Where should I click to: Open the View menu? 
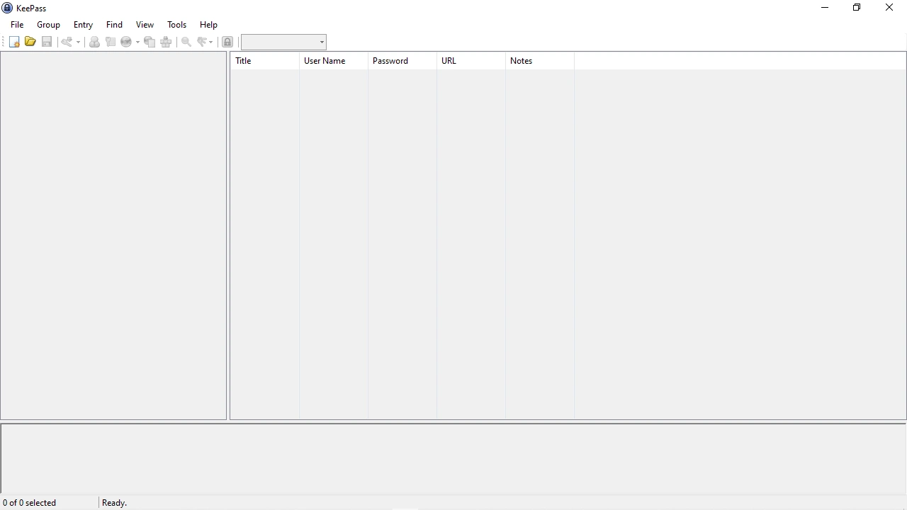(x=145, y=25)
